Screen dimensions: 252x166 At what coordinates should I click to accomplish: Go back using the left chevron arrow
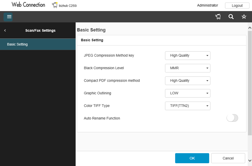tap(5, 30)
